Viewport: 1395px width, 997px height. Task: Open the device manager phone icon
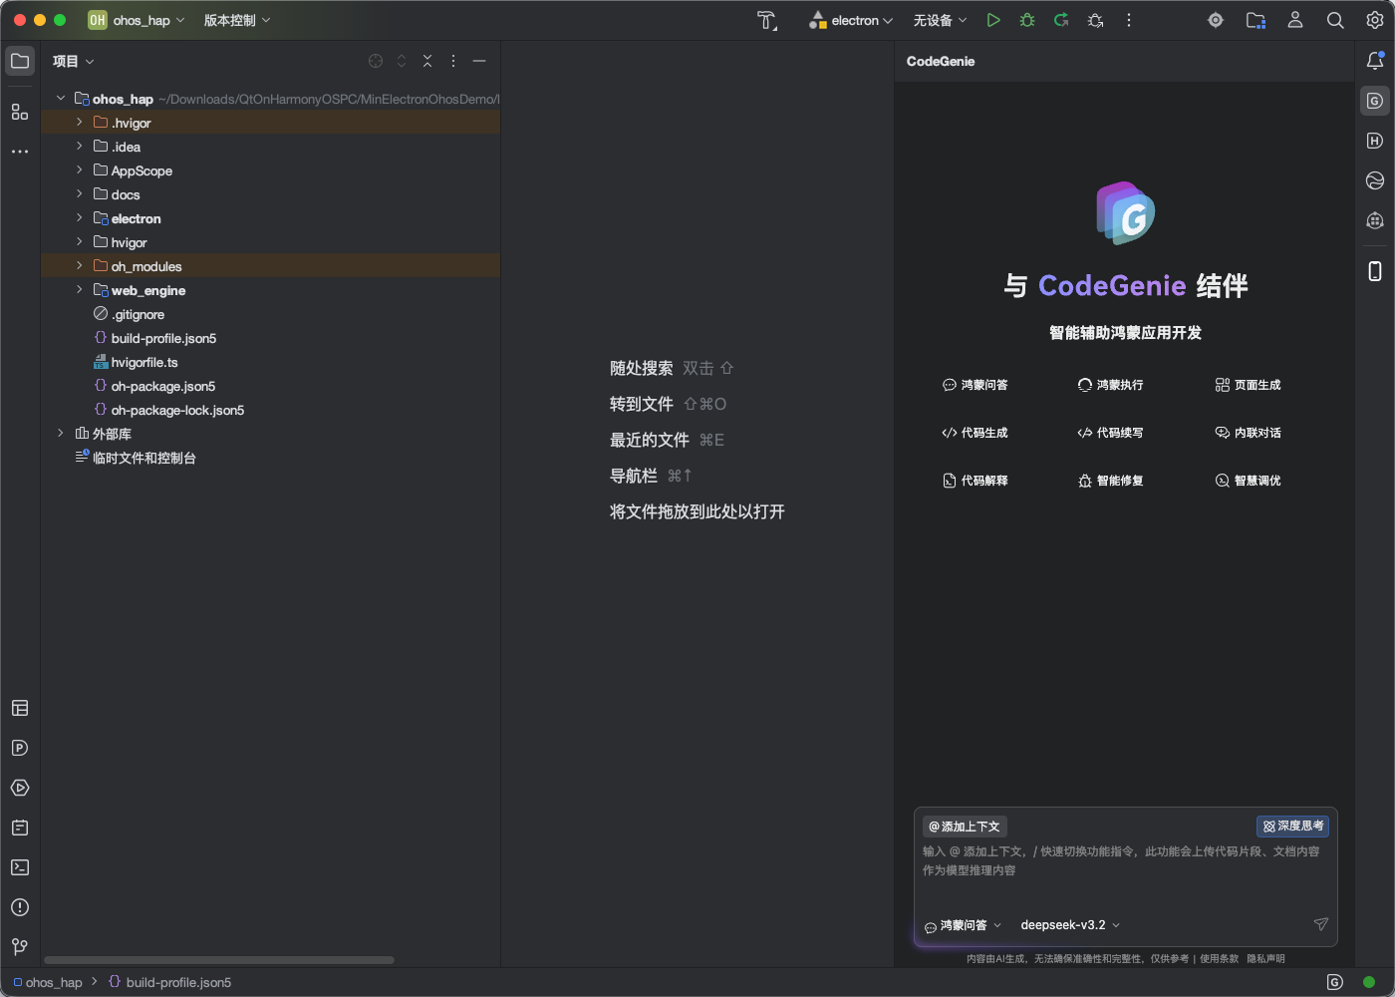click(x=1375, y=271)
